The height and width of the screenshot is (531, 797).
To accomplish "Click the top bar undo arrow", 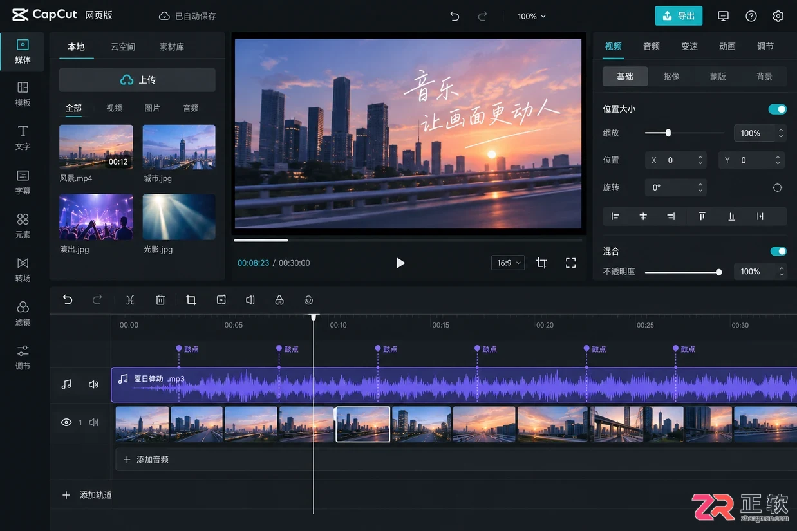I will click(x=455, y=16).
